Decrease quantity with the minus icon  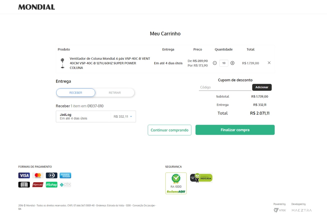pyautogui.click(x=215, y=63)
